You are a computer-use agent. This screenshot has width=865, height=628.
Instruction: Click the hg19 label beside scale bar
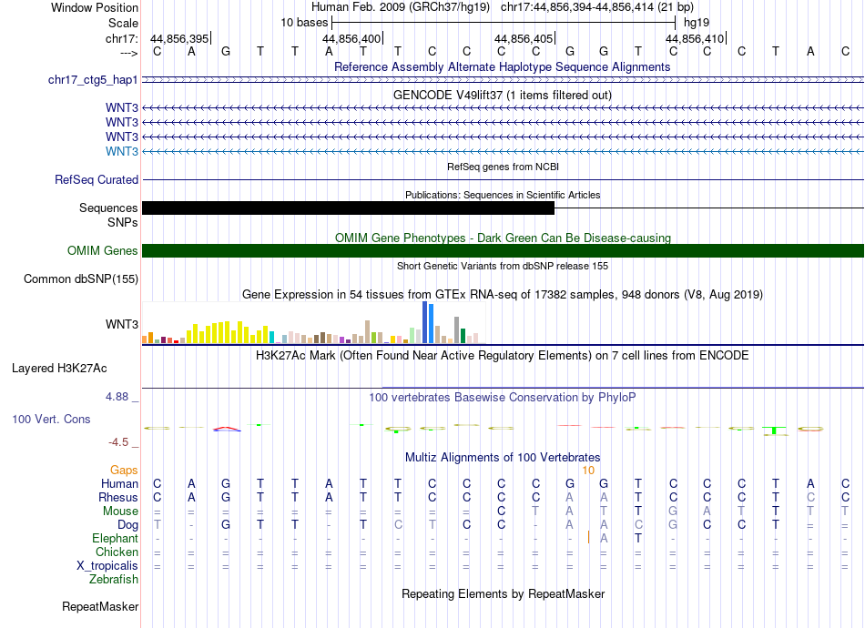[697, 23]
